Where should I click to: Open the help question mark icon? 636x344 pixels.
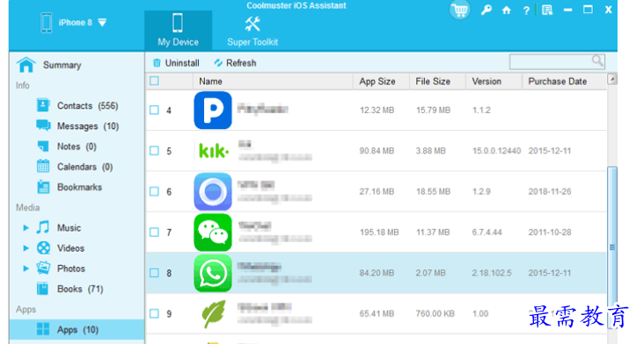[526, 11]
